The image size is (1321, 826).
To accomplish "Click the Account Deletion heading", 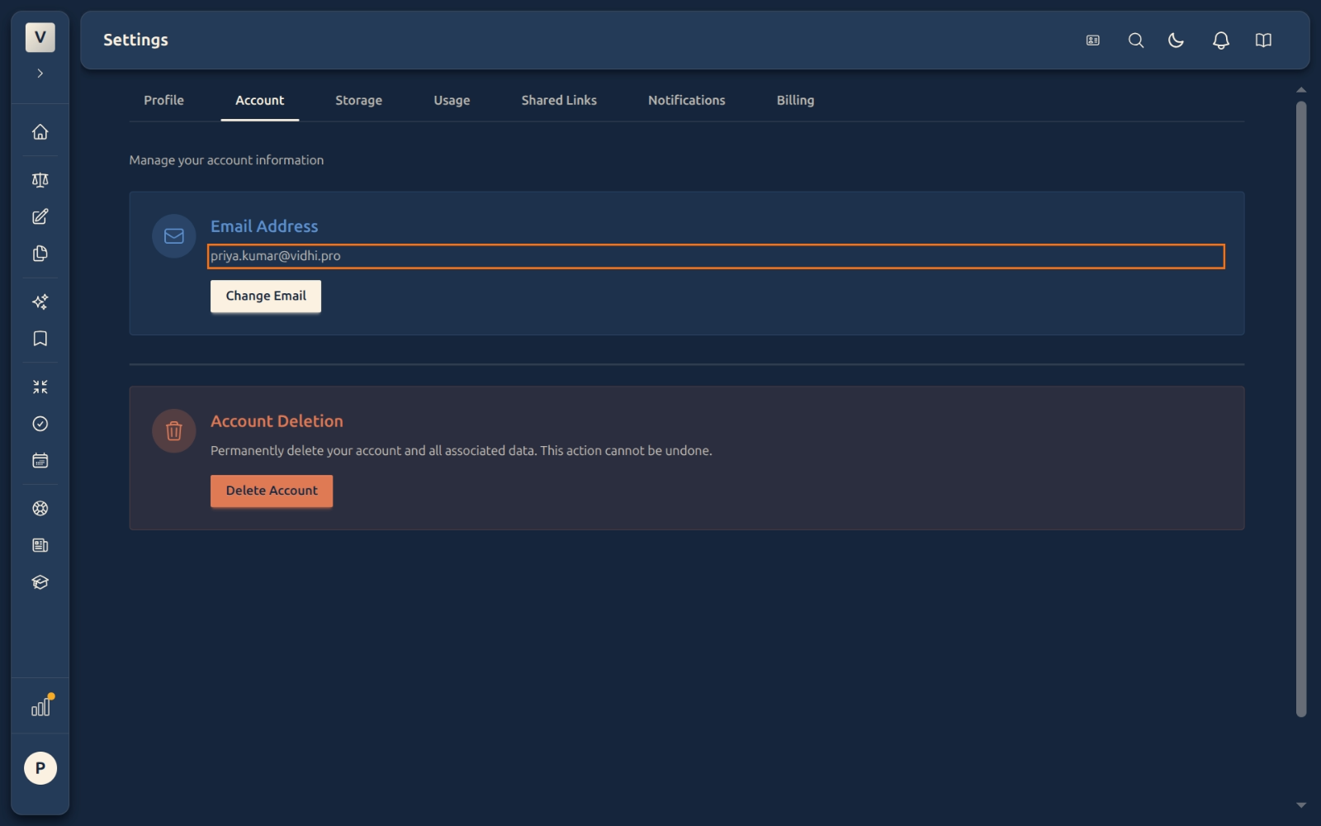I will click(277, 421).
